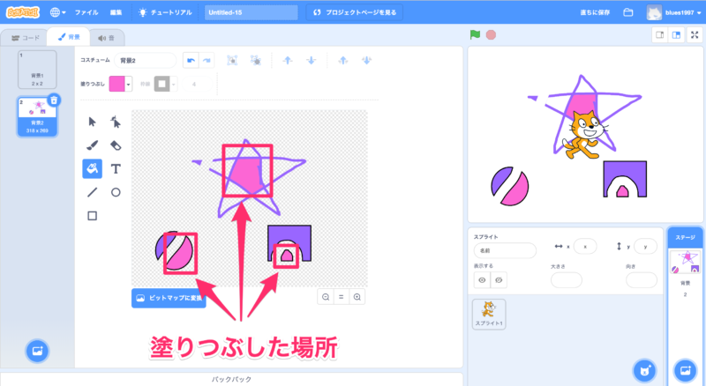Hide sprite using the crossed-eye toggle
The image size is (706, 386).
500,280
